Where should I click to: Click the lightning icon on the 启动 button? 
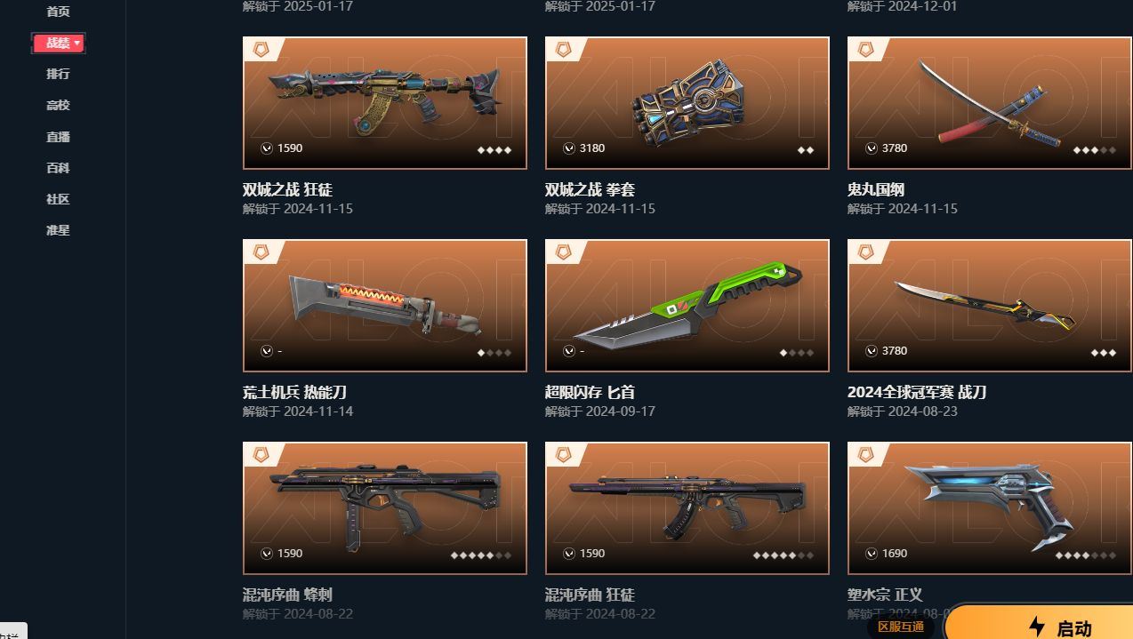tap(1037, 627)
